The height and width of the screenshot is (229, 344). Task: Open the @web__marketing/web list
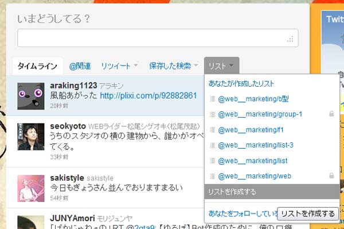(x=255, y=176)
